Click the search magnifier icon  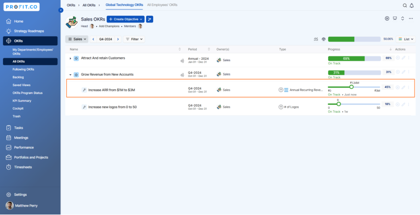[405, 5]
